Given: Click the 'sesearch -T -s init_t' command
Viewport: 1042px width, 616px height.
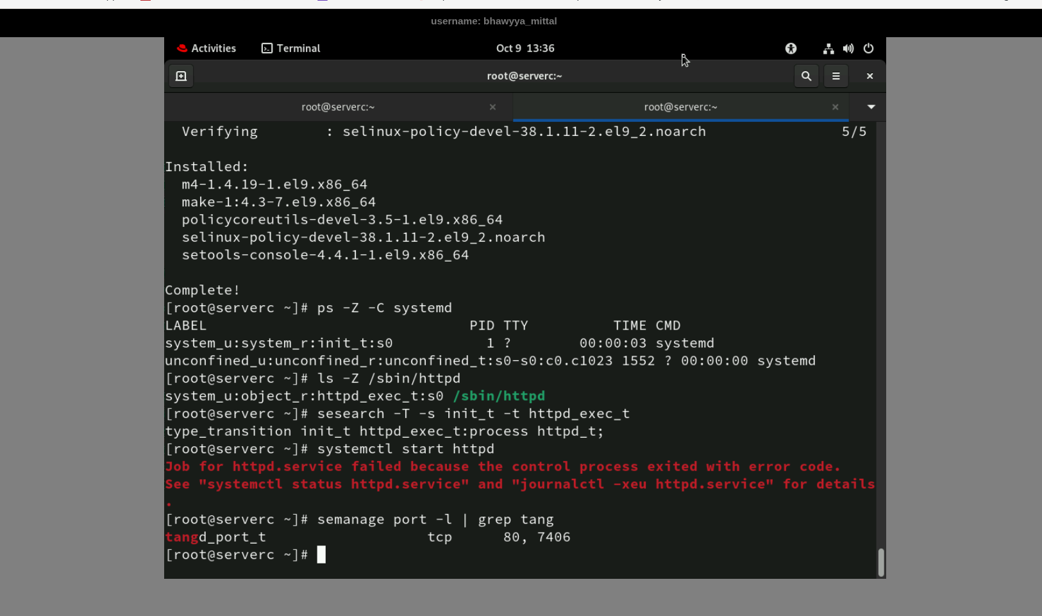Looking at the screenshot, I should point(474,413).
